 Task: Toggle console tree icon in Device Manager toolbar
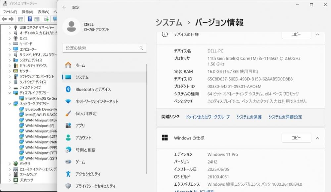coord(21,19)
